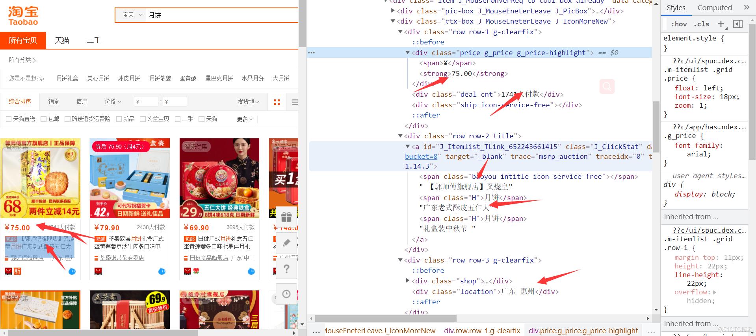Sort by 综合排序
This screenshot has height=336, width=756.
point(20,101)
